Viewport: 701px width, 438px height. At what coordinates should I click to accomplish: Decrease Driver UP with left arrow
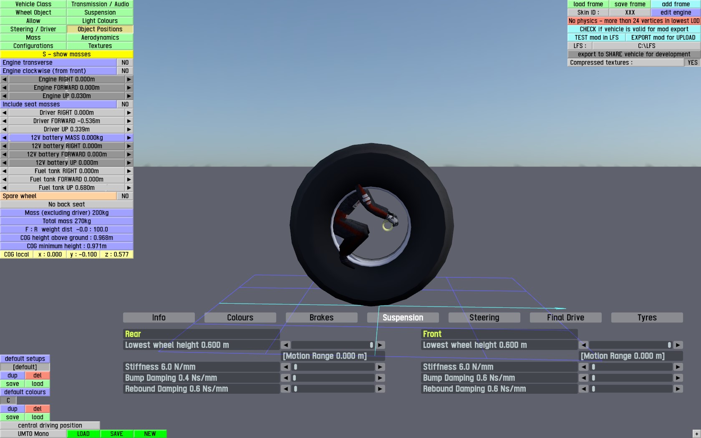tap(4, 129)
